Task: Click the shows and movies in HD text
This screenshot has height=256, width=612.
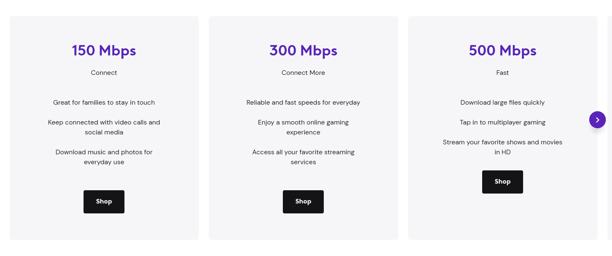Action: 502,147
